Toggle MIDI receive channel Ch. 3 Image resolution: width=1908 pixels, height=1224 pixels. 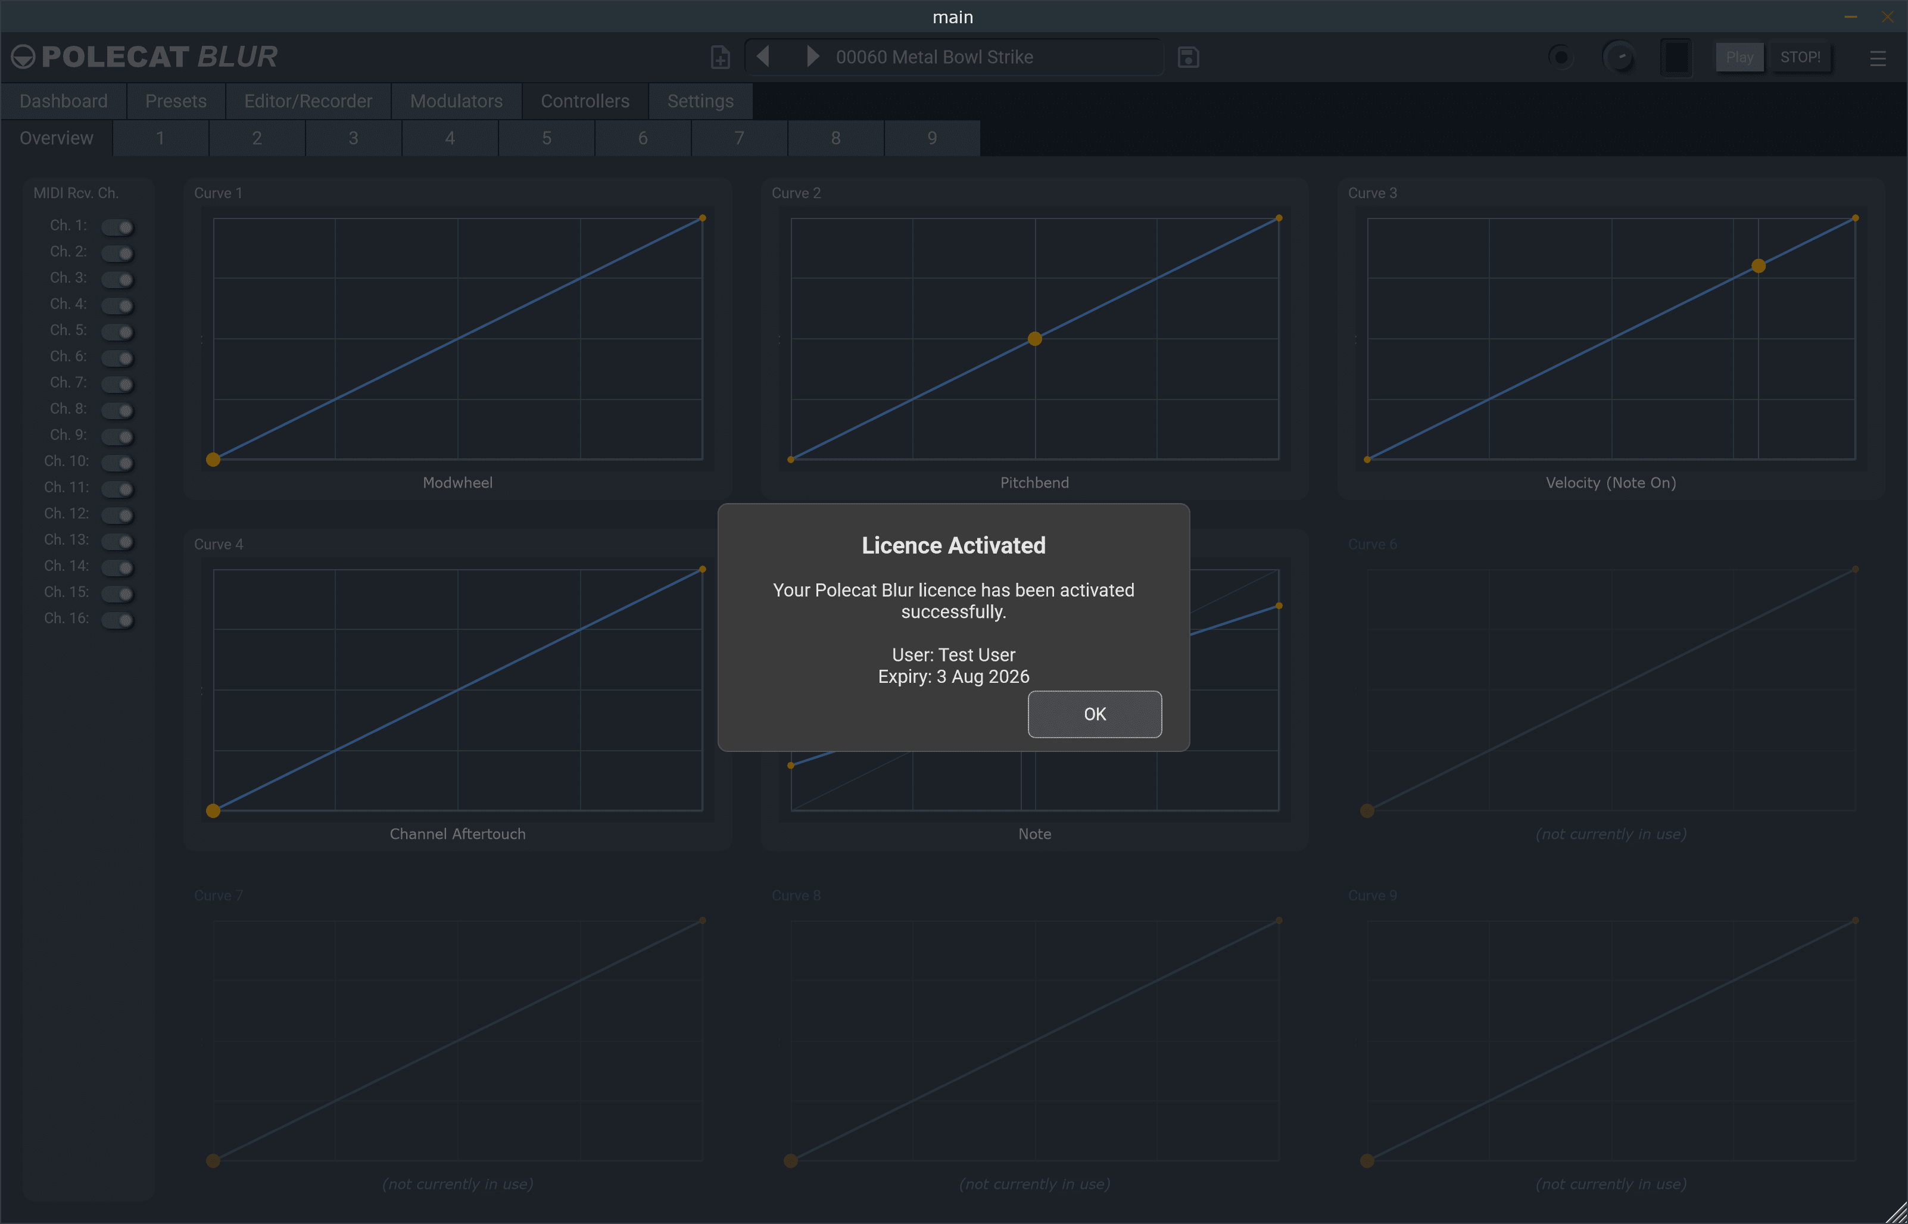tap(117, 280)
